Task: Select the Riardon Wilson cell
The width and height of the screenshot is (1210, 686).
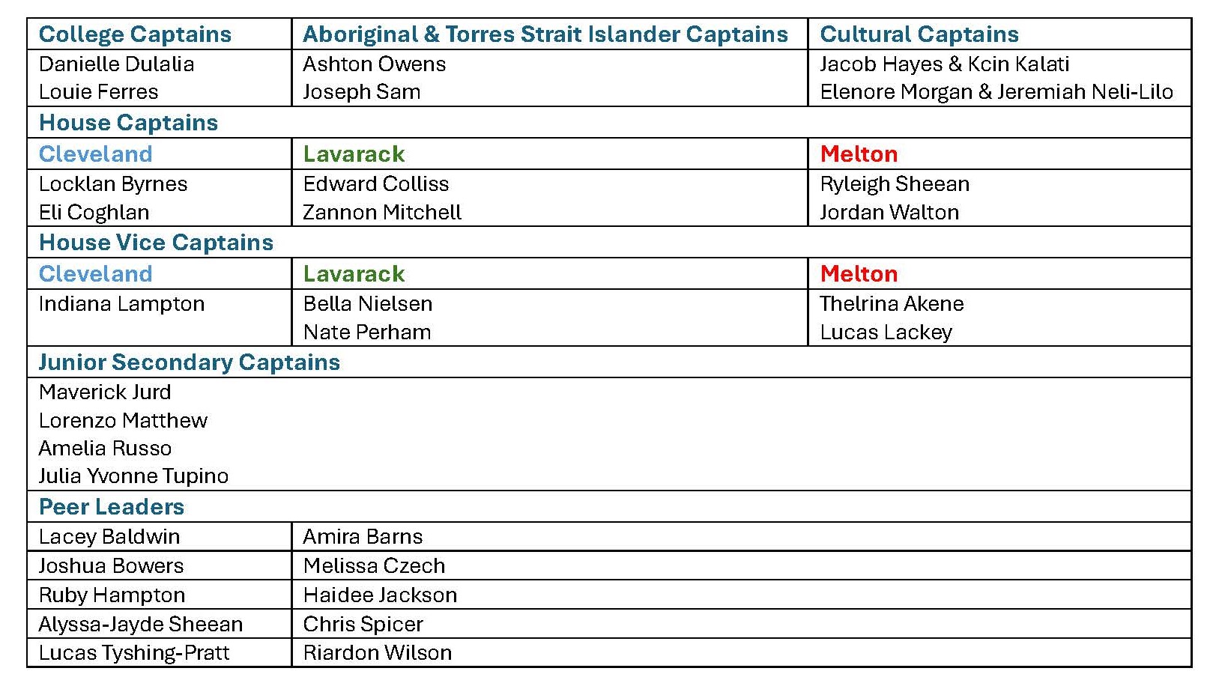Action: pos(377,653)
